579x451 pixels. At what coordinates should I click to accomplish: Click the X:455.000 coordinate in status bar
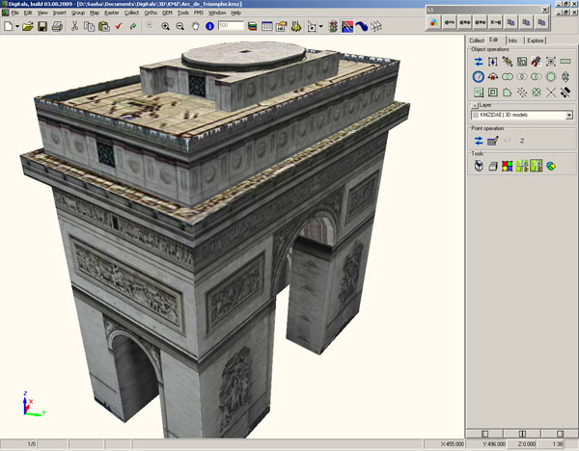(x=453, y=444)
